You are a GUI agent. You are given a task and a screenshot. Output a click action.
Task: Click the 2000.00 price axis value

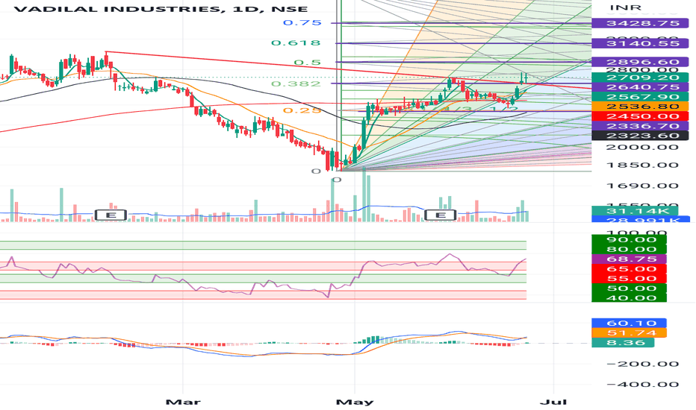tap(641, 147)
